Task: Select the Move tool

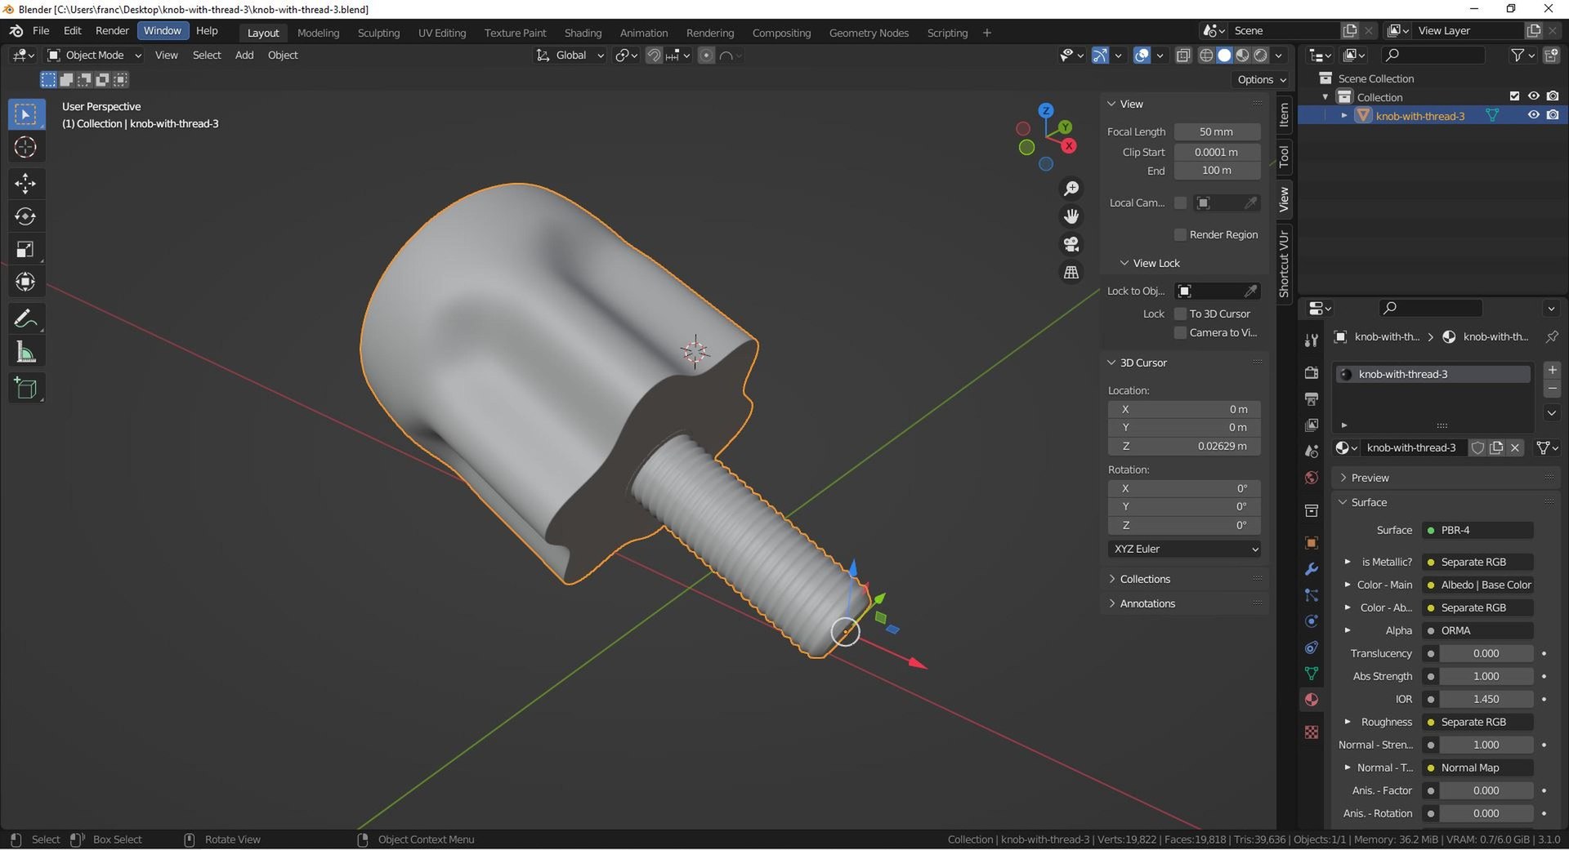Action: pos(26,183)
